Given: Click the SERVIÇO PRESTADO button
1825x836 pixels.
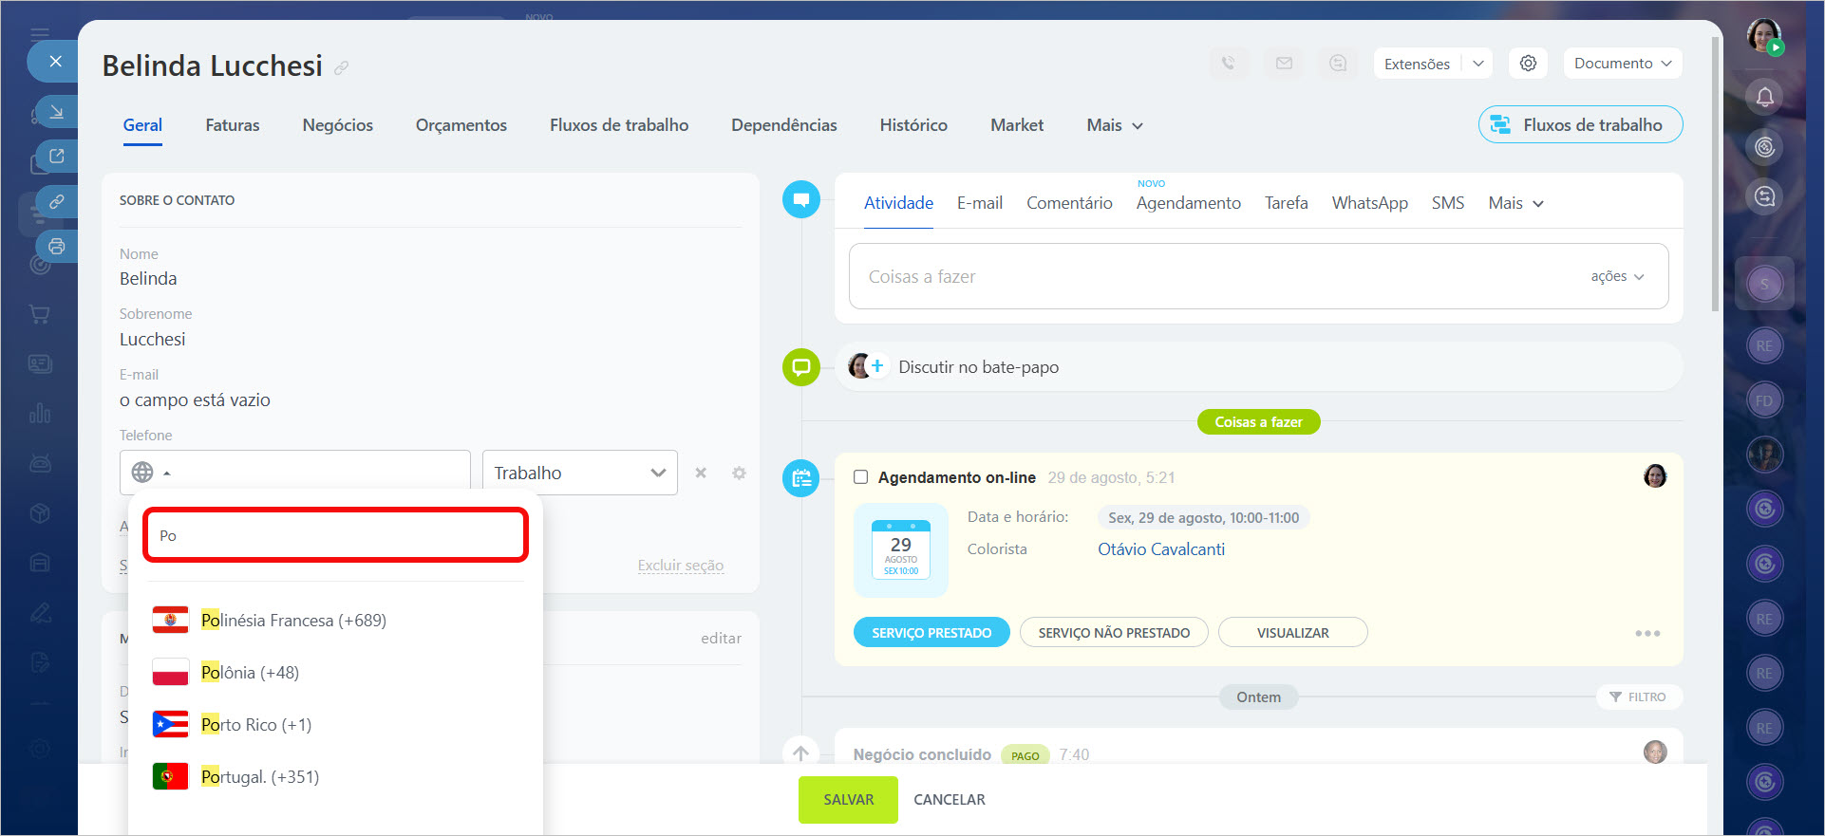Looking at the screenshot, I should click(931, 633).
